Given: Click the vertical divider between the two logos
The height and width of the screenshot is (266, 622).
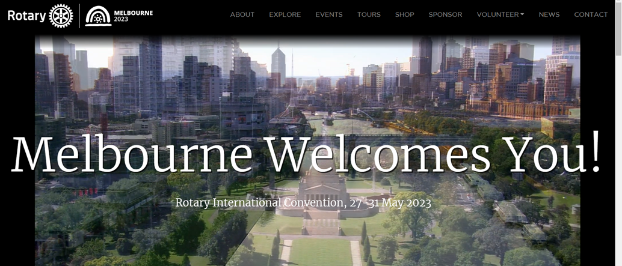Looking at the screenshot, I should point(79,16).
